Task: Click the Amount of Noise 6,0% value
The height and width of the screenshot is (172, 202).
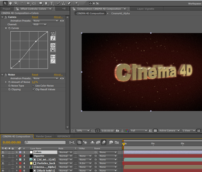Action: click(35, 82)
